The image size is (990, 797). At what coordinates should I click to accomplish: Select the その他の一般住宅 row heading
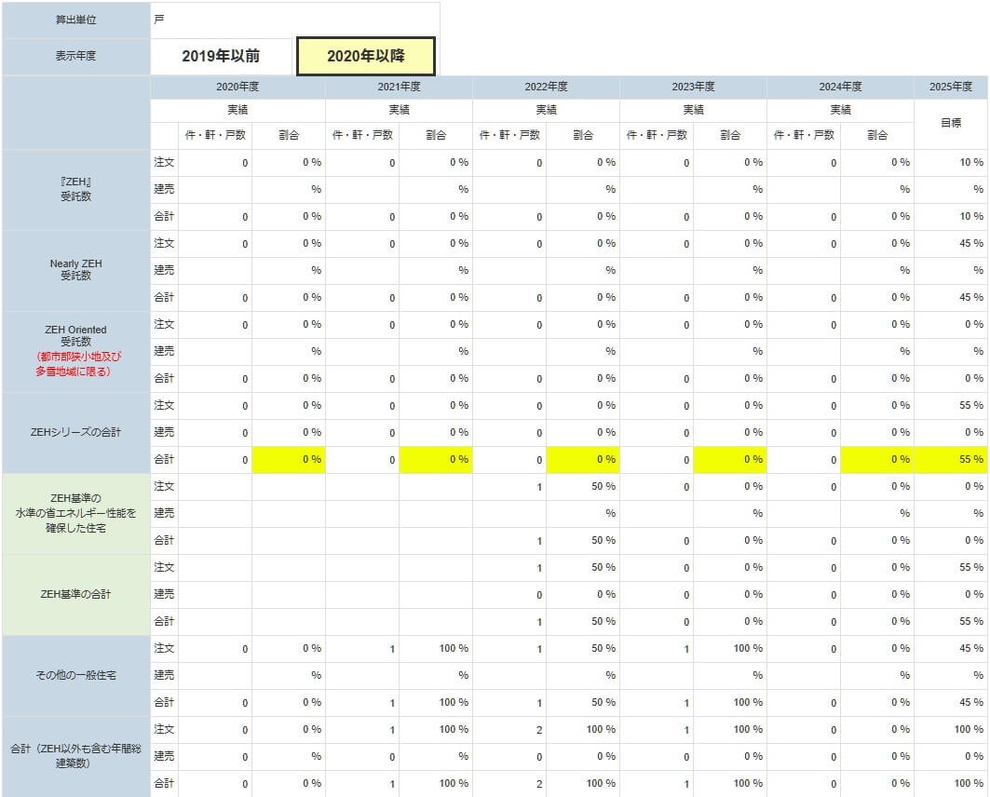(x=75, y=675)
